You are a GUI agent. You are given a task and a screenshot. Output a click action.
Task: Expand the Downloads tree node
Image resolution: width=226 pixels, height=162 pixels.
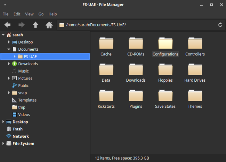tap(9, 64)
